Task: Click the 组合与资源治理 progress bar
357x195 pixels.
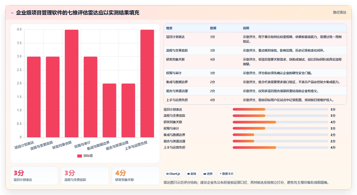Action: click(280, 141)
